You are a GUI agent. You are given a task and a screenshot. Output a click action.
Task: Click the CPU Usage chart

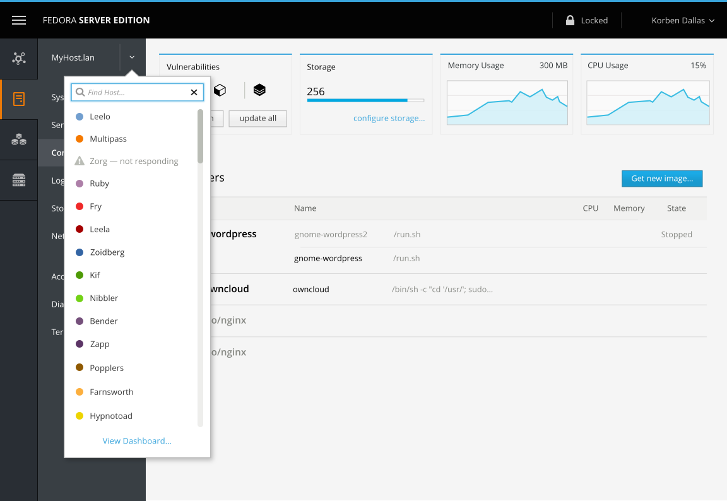point(647,103)
